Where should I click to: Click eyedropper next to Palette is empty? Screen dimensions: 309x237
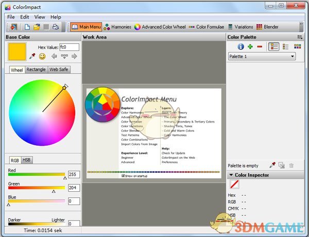pos(272,165)
